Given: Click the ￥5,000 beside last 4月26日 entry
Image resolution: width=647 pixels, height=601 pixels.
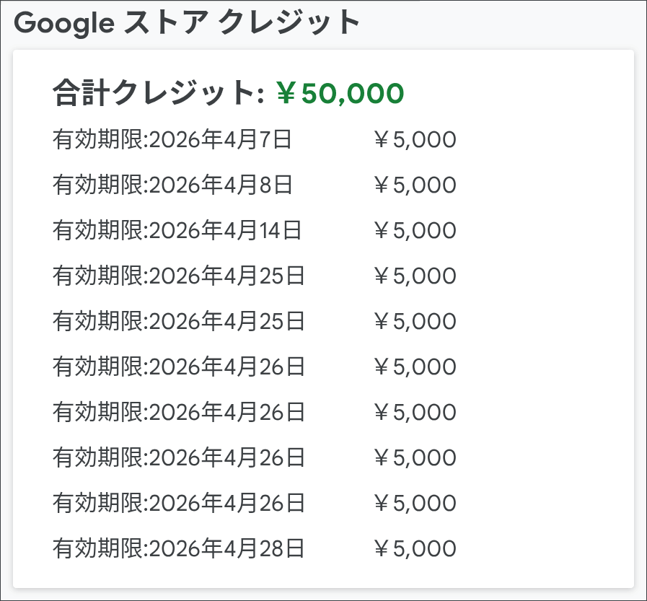Looking at the screenshot, I should coord(415,503).
